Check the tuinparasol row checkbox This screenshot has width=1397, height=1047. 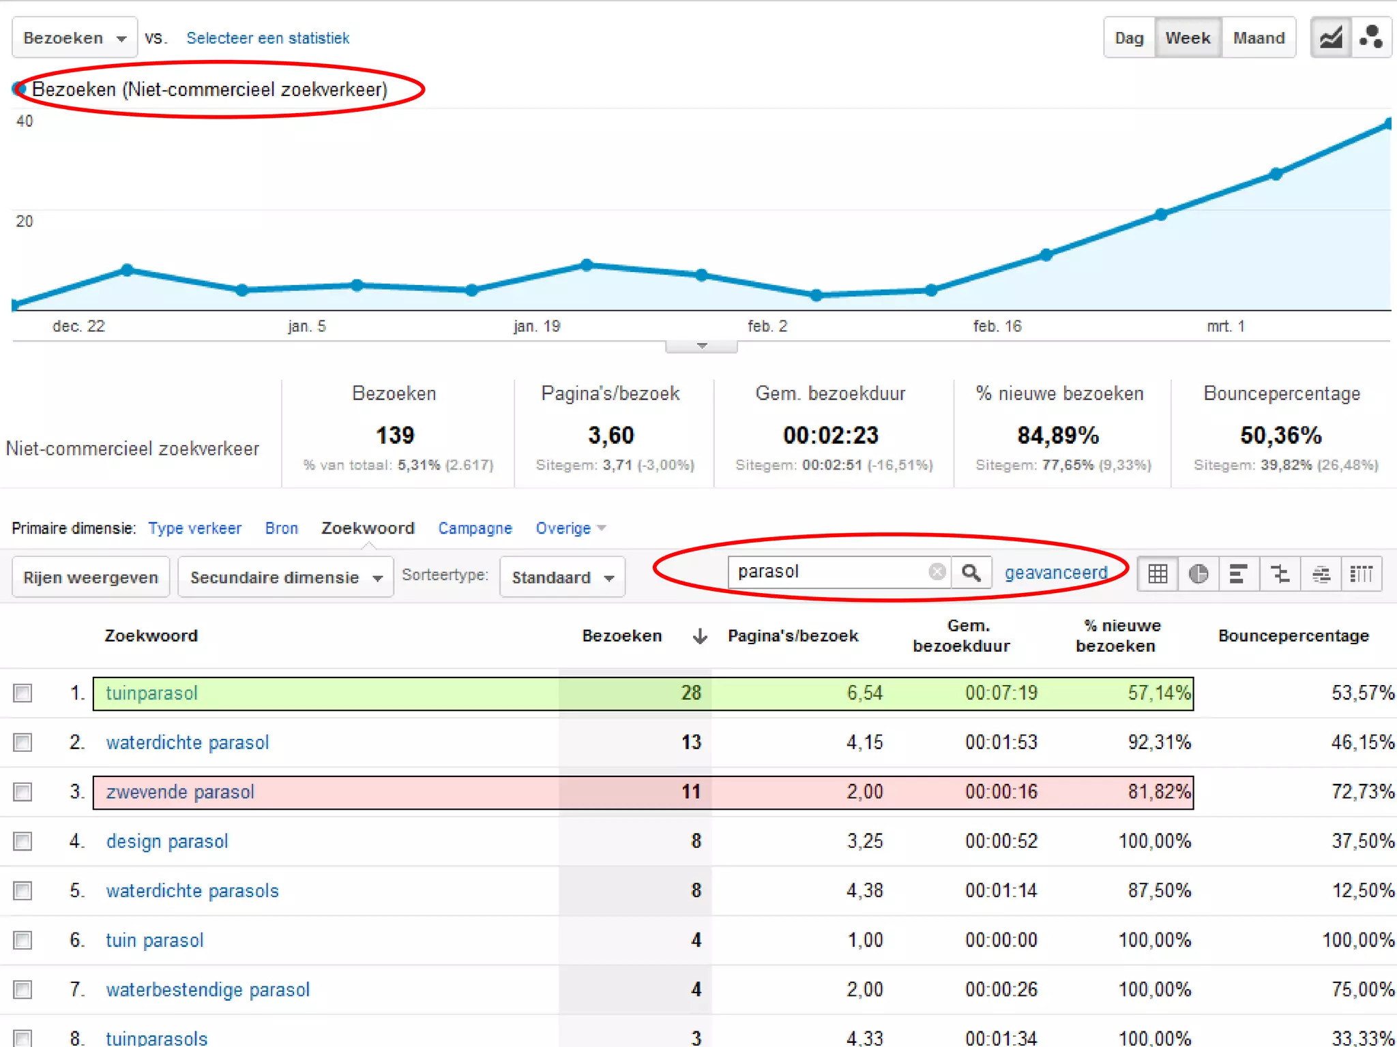point(23,693)
